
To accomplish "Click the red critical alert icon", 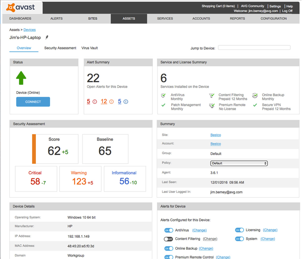I will [95, 102].
